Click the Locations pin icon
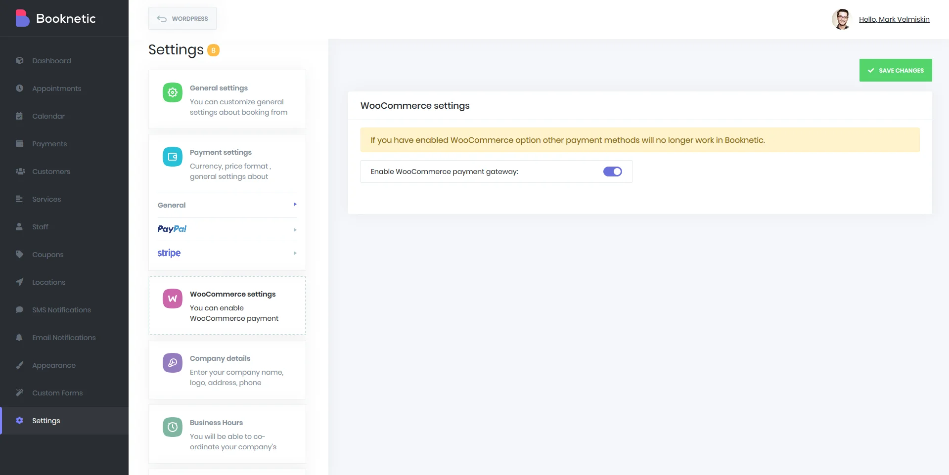Viewport: 949px width, 475px height. point(19,282)
